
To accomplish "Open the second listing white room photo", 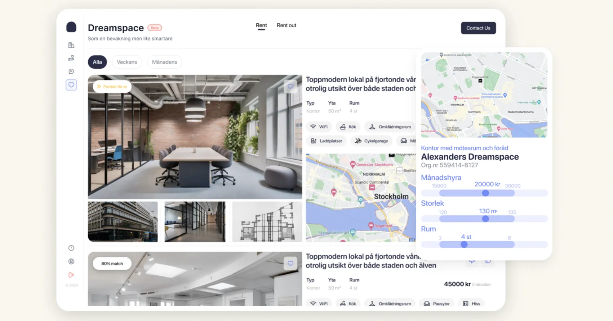I will (x=195, y=279).
